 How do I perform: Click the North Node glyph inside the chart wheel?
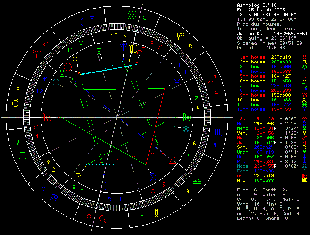click(56, 81)
